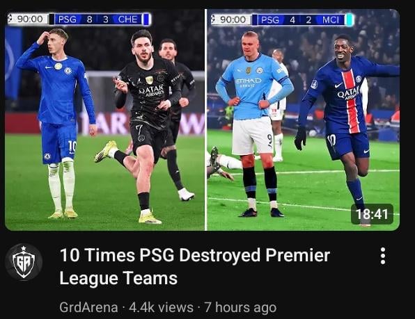Click the 90:00 timer above Chelsea image
This screenshot has height=319, width=415.
point(28,19)
